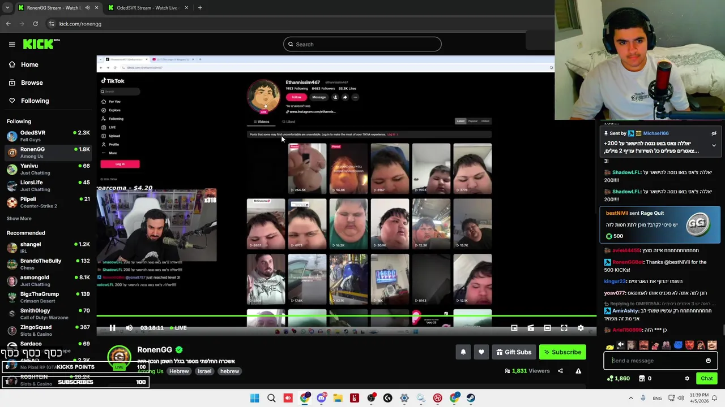
Task: Follow RonenGG with the heart button
Action: coord(481,352)
